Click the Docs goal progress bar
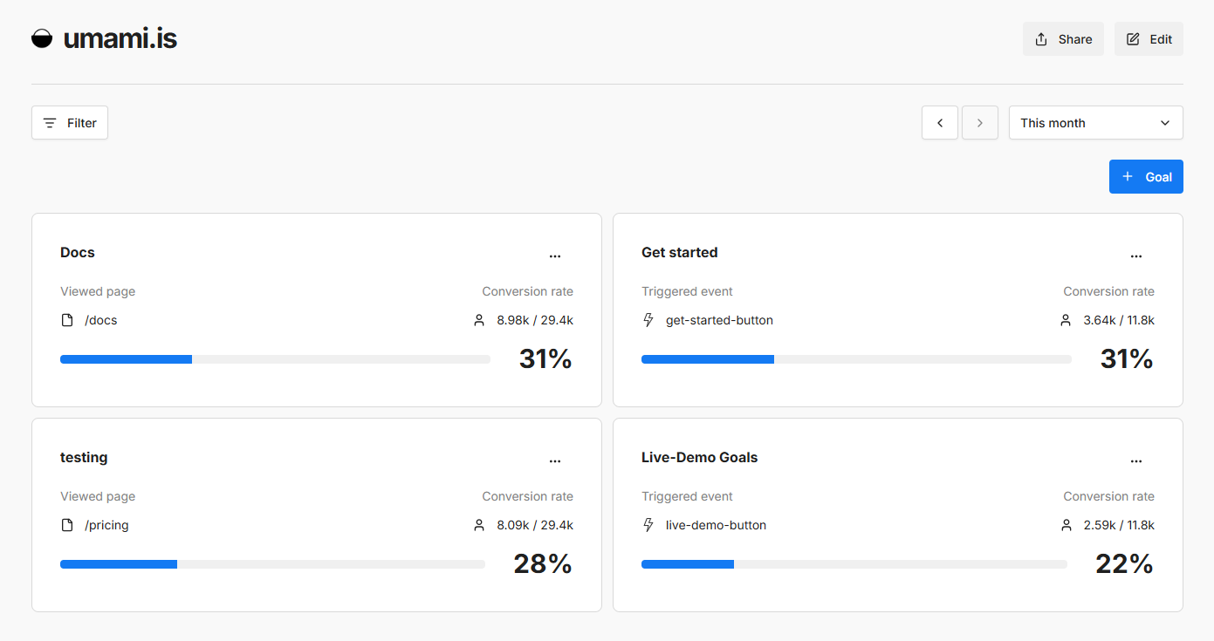This screenshot has height=641, width=1214. (275, 359)
